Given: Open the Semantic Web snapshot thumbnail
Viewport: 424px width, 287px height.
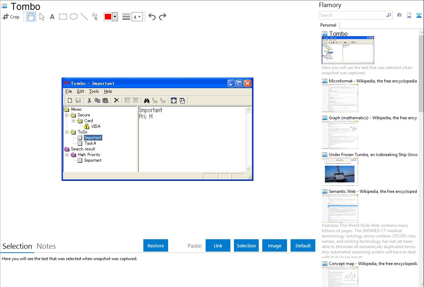Looking at the screenshot, I should pyautogui.click(x=340, y=208).
